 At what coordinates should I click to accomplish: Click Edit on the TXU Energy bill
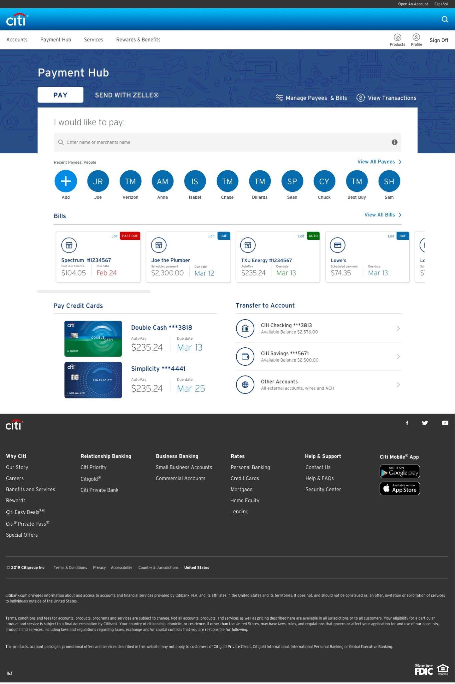301,236
